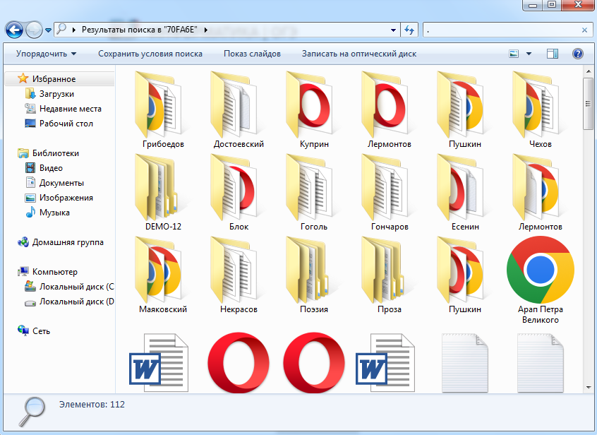Open the Упорядочить menu
Screen dimensions: 597x435
[x=46, y=54]
